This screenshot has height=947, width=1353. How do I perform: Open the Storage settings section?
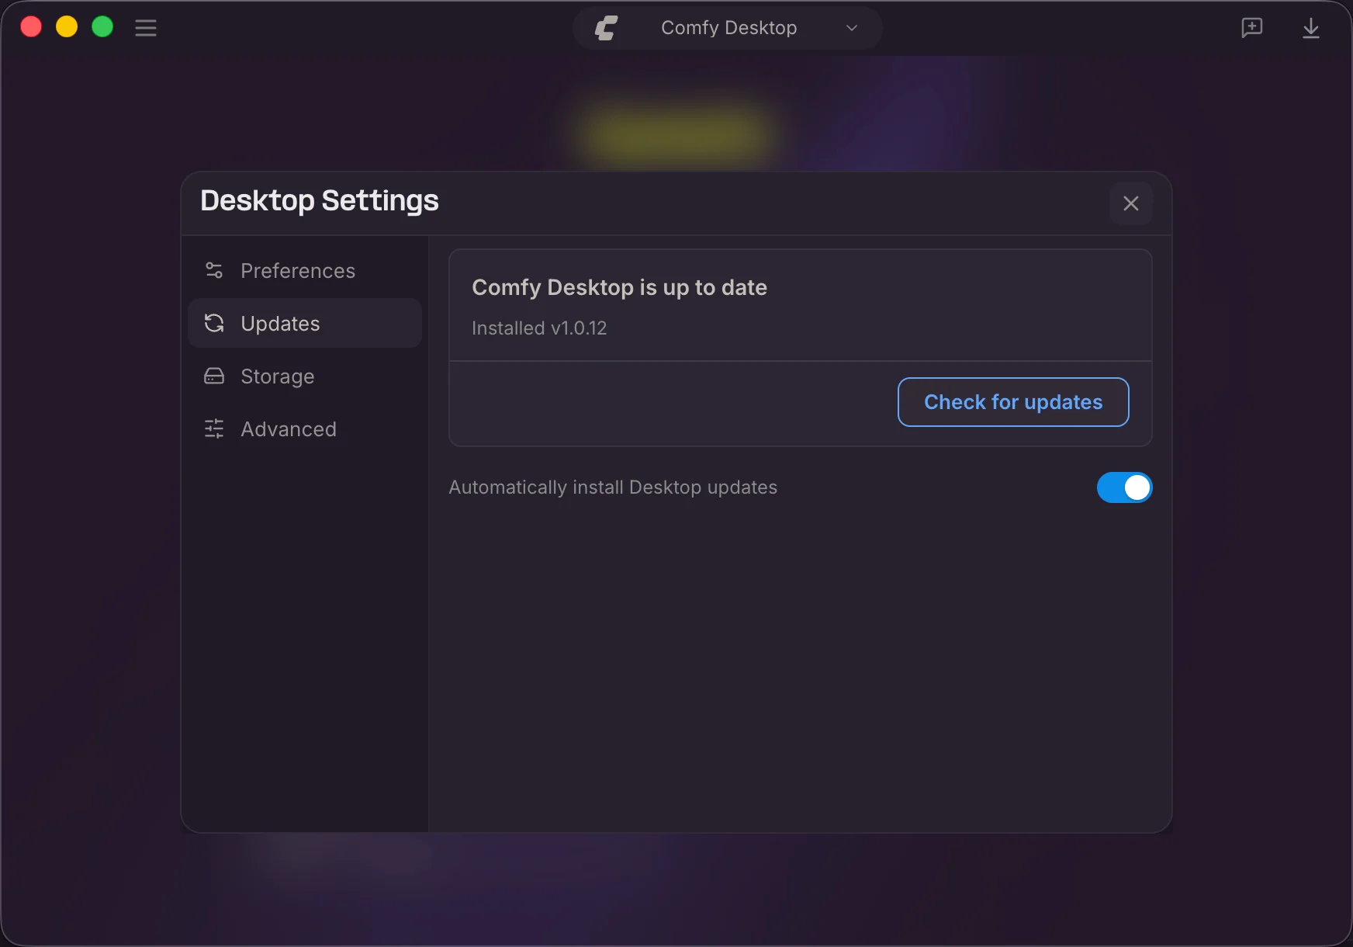tap(305, 376)
